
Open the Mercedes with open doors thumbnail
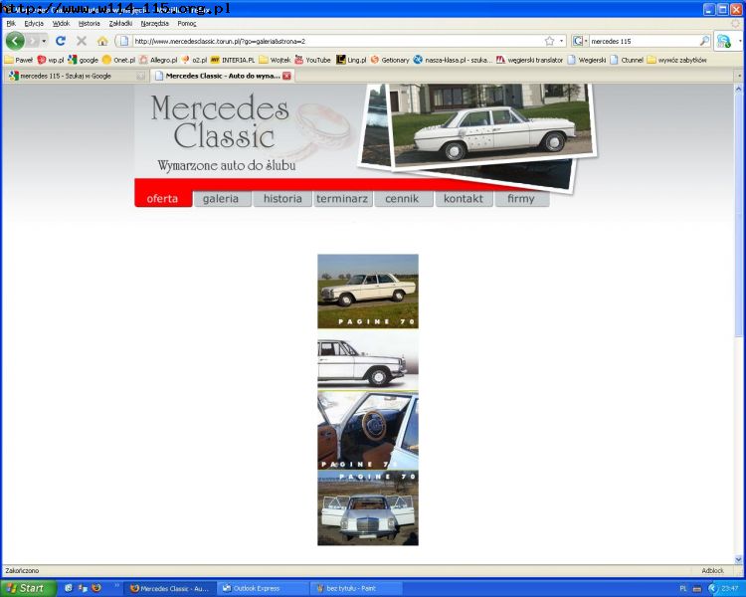tap(368, 507)
